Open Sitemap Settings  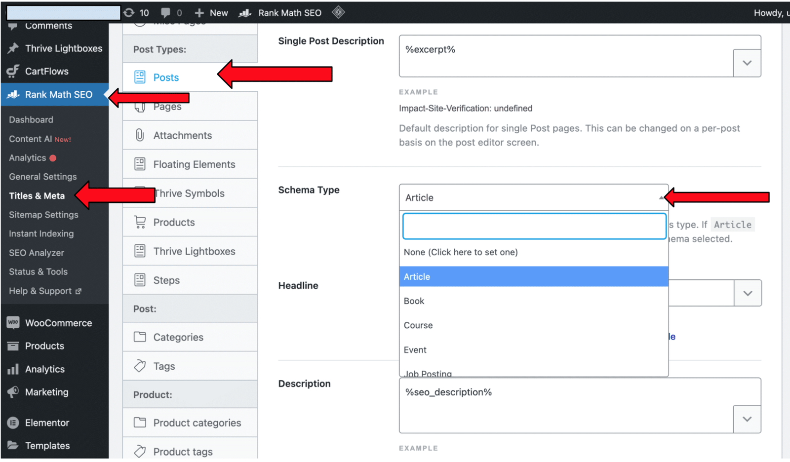(43, 215)
